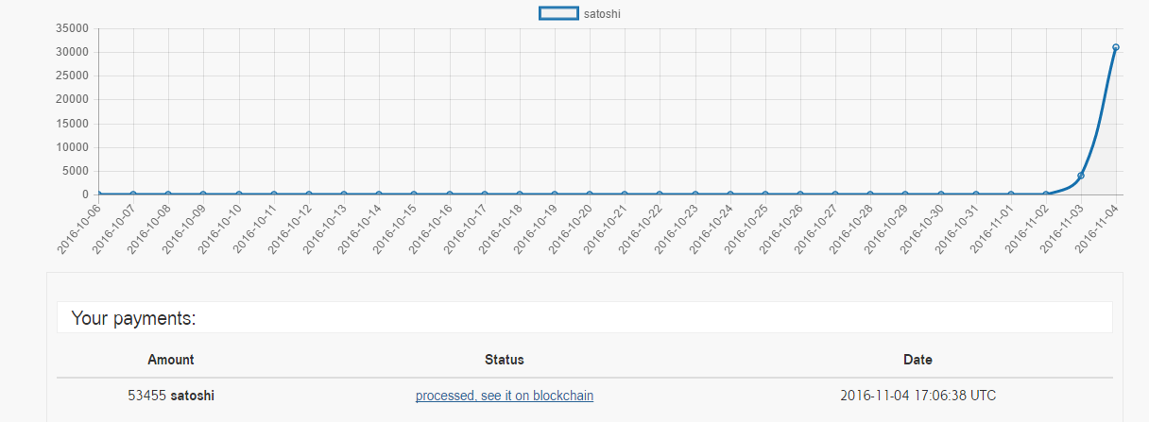This screenshot has width=1149, height=422.
Task: Click the Date column header
Action: click(917, 360)
